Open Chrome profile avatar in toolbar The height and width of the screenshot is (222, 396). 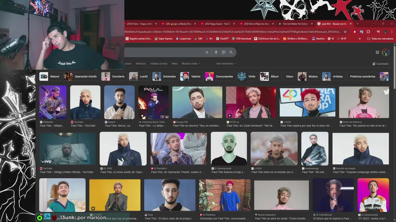(385, 31)
